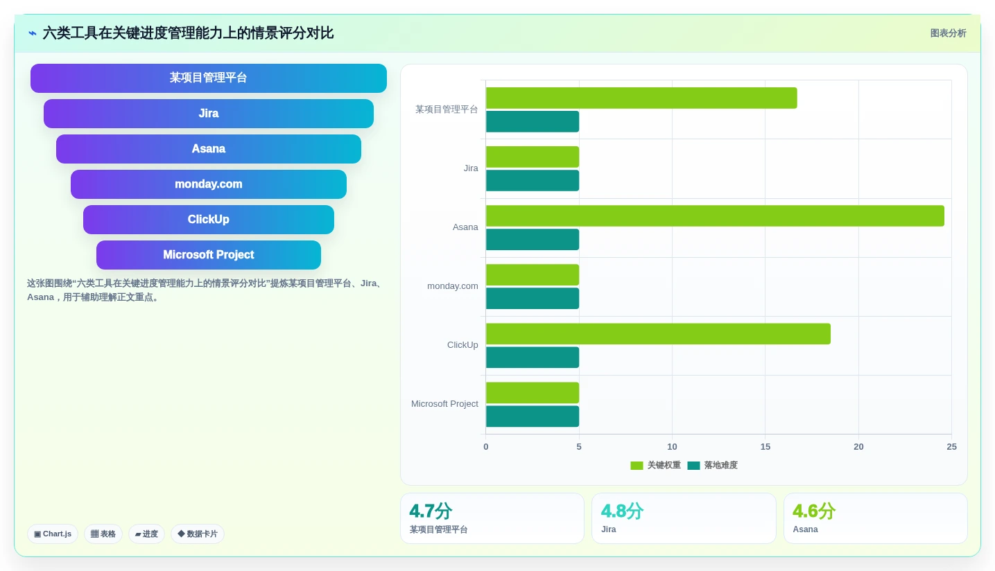
Task: Open the 4.7分 某项目管理平台 score card
Action: [492, 518]
